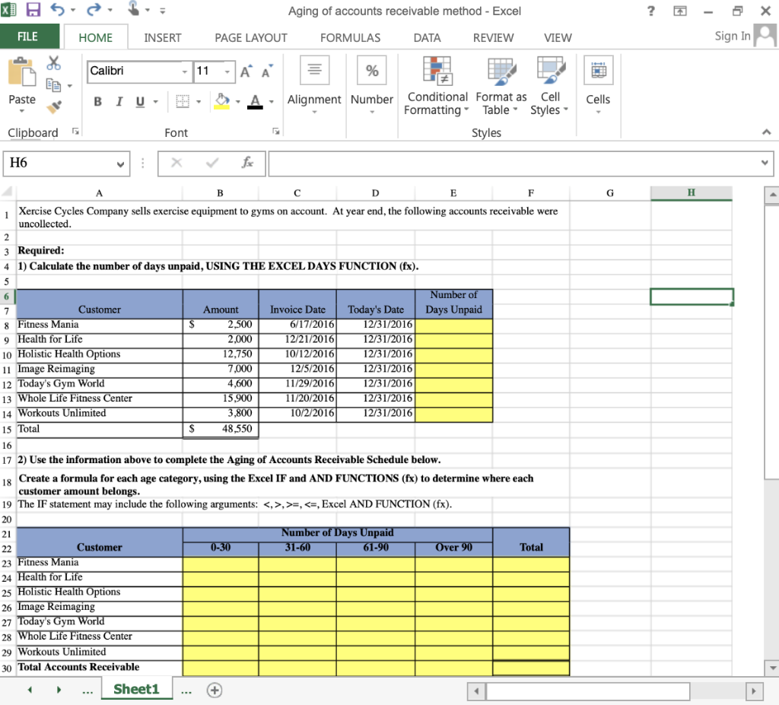Apply yellow fill color swatch
Screen dimensions: 779x705
tap(222, 101)
